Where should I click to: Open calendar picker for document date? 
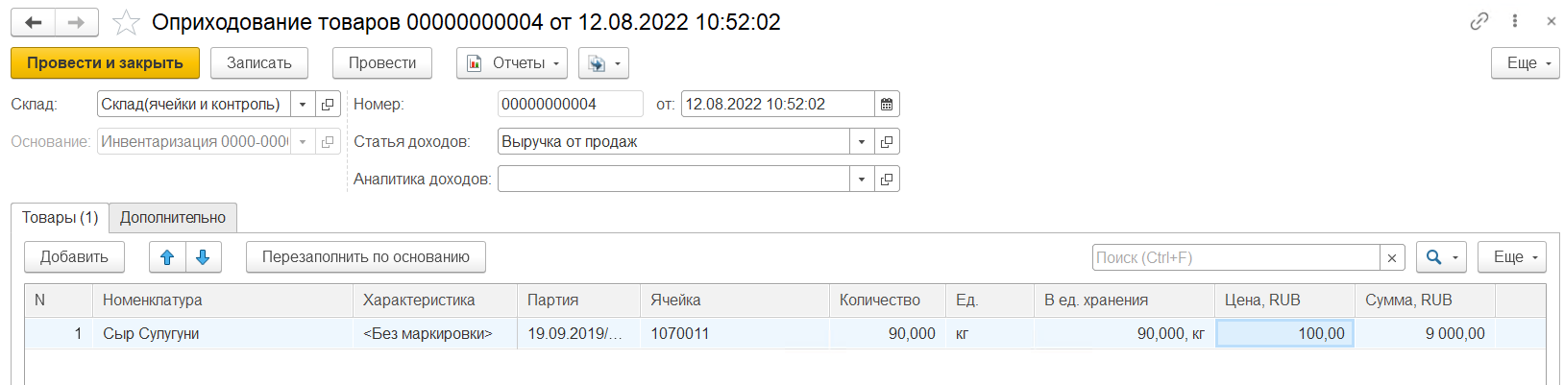(887, 104)
